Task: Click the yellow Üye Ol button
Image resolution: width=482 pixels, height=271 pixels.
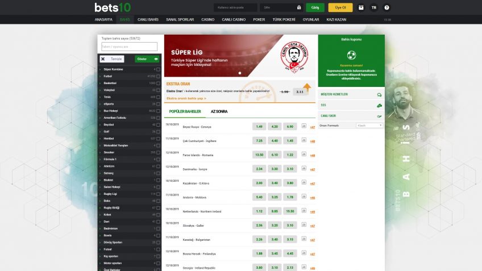Action: [x=340, y=7]
